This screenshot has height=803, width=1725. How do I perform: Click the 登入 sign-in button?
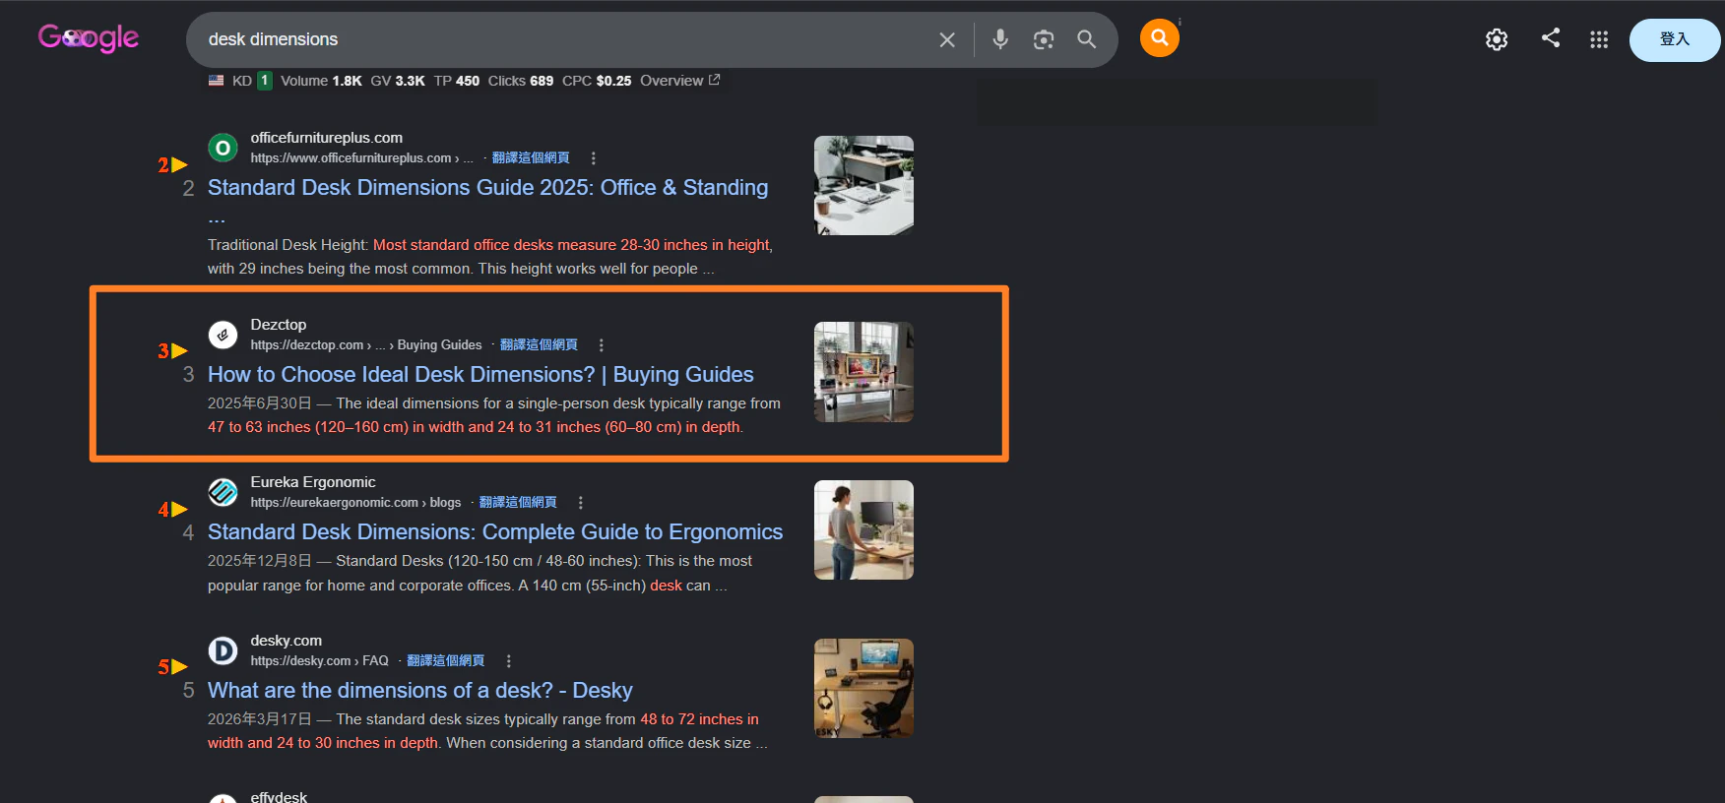1675,40
